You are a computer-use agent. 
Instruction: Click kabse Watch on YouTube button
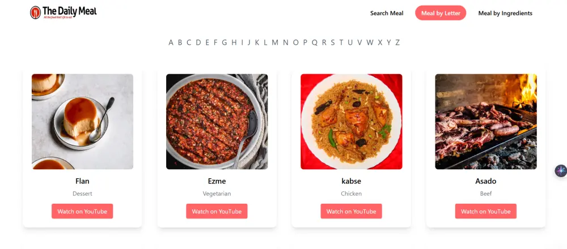(351, 211)
